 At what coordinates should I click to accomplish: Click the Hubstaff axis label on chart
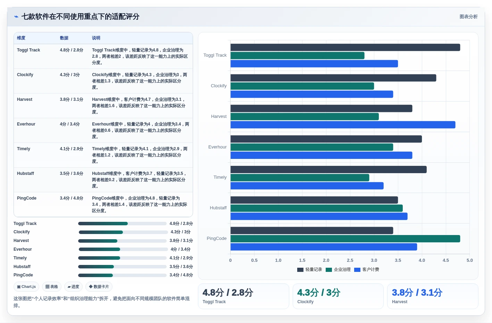click(x=218, y=208)
